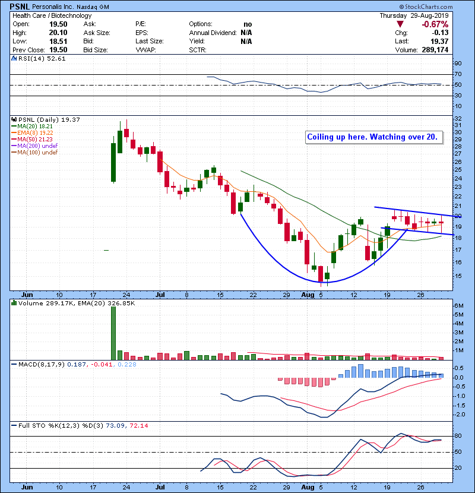
Task: Click the MA(50) 21.23 legend entry
Action: click(32, 139)
